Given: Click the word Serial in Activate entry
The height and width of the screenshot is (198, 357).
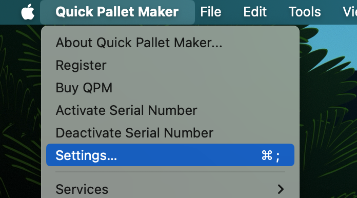Looking at the screenshot, I should [127, 110].
